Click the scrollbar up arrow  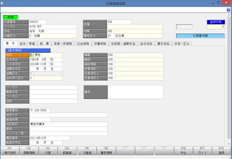click(229, 15)
